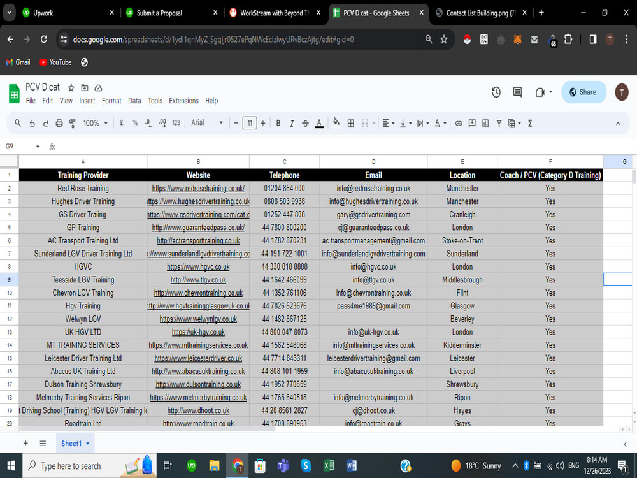Switch to Submit a Proposal tab
Image resolution: width=637 pixels, height=478 pixels.
[x=172, y=13]
